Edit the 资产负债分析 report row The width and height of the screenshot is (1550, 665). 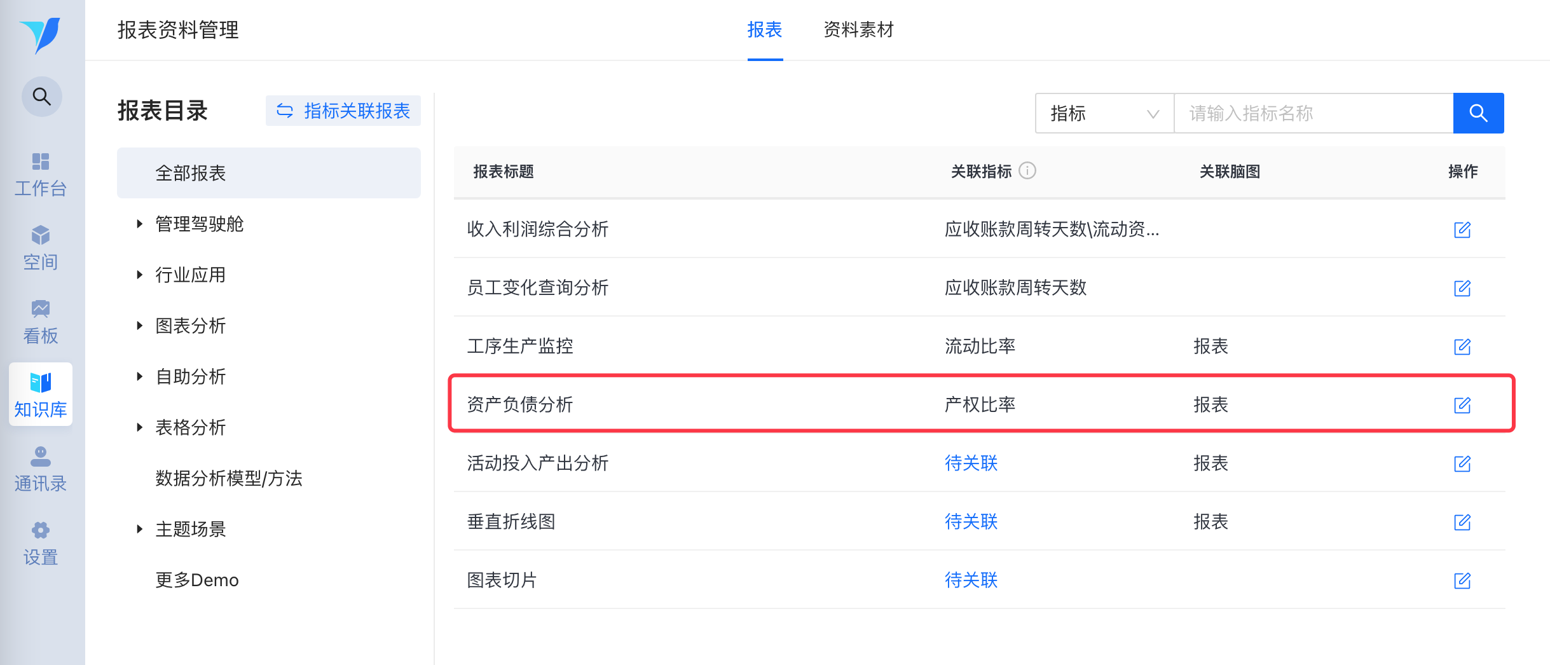(x=1462, y=405)
